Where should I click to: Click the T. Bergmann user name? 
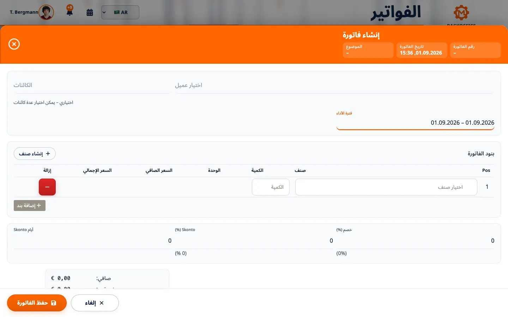pyautogui.click(x=24, y=12)
